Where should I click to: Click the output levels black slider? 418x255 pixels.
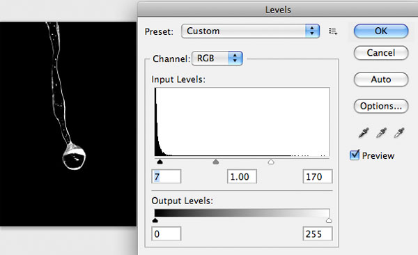click(155, 220)
